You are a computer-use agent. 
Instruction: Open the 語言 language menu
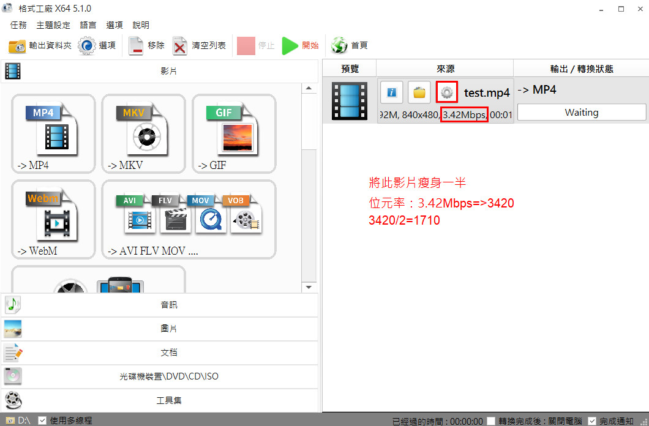88,25
